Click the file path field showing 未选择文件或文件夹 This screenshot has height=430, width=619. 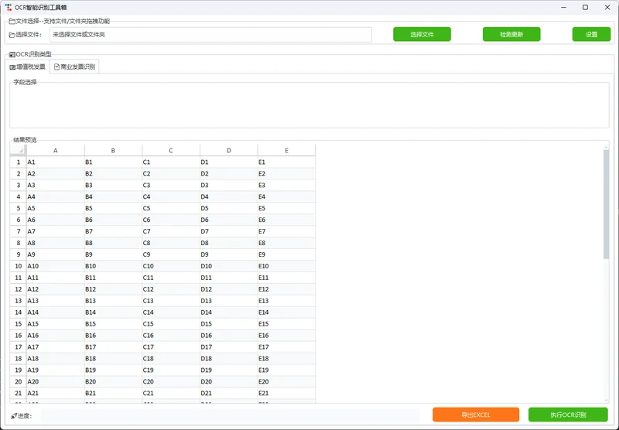point(210,35)
